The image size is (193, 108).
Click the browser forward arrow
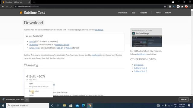coord(7,7)
